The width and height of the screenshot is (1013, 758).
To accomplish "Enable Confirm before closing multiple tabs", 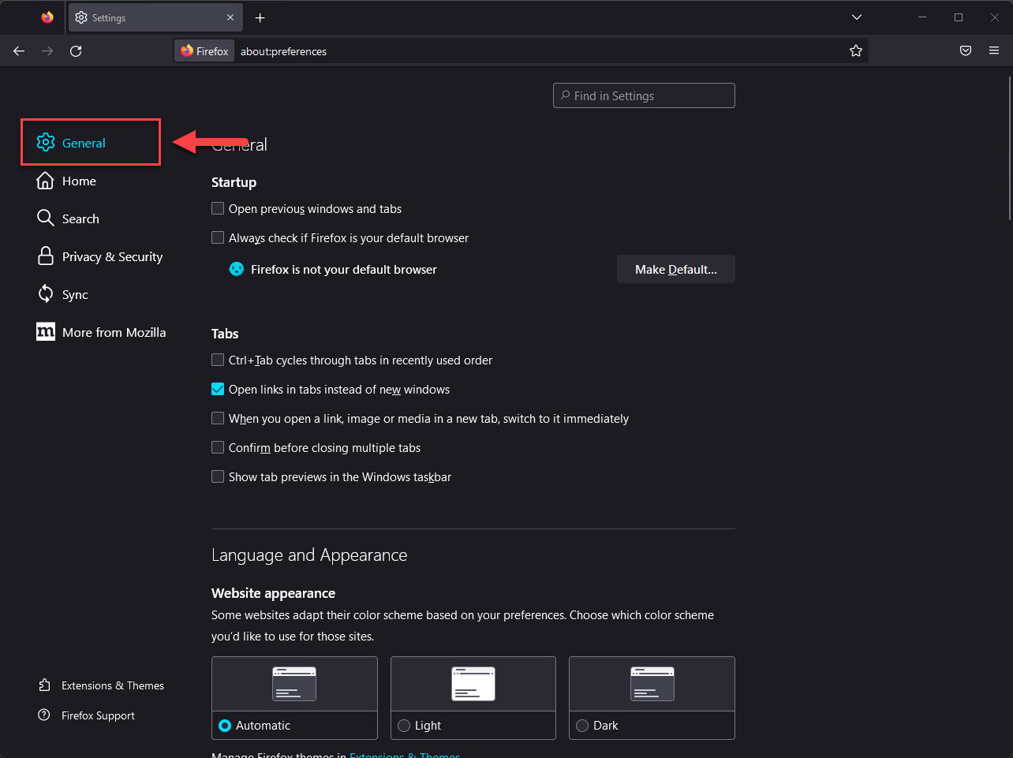I will click(218, 447).
